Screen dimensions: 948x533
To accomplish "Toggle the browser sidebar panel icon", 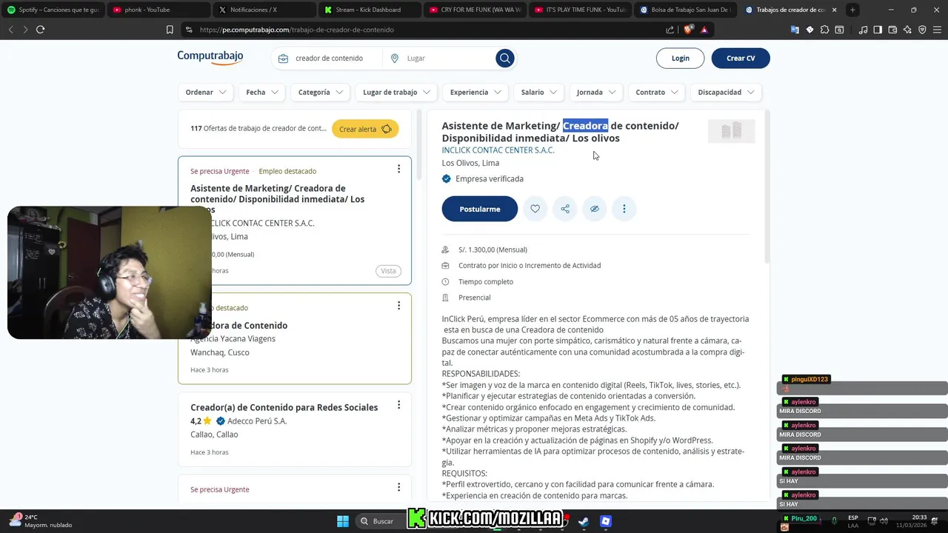I will point(878,30).
